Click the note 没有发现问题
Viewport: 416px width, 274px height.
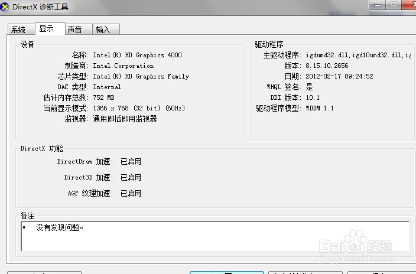tap(60, 227)
